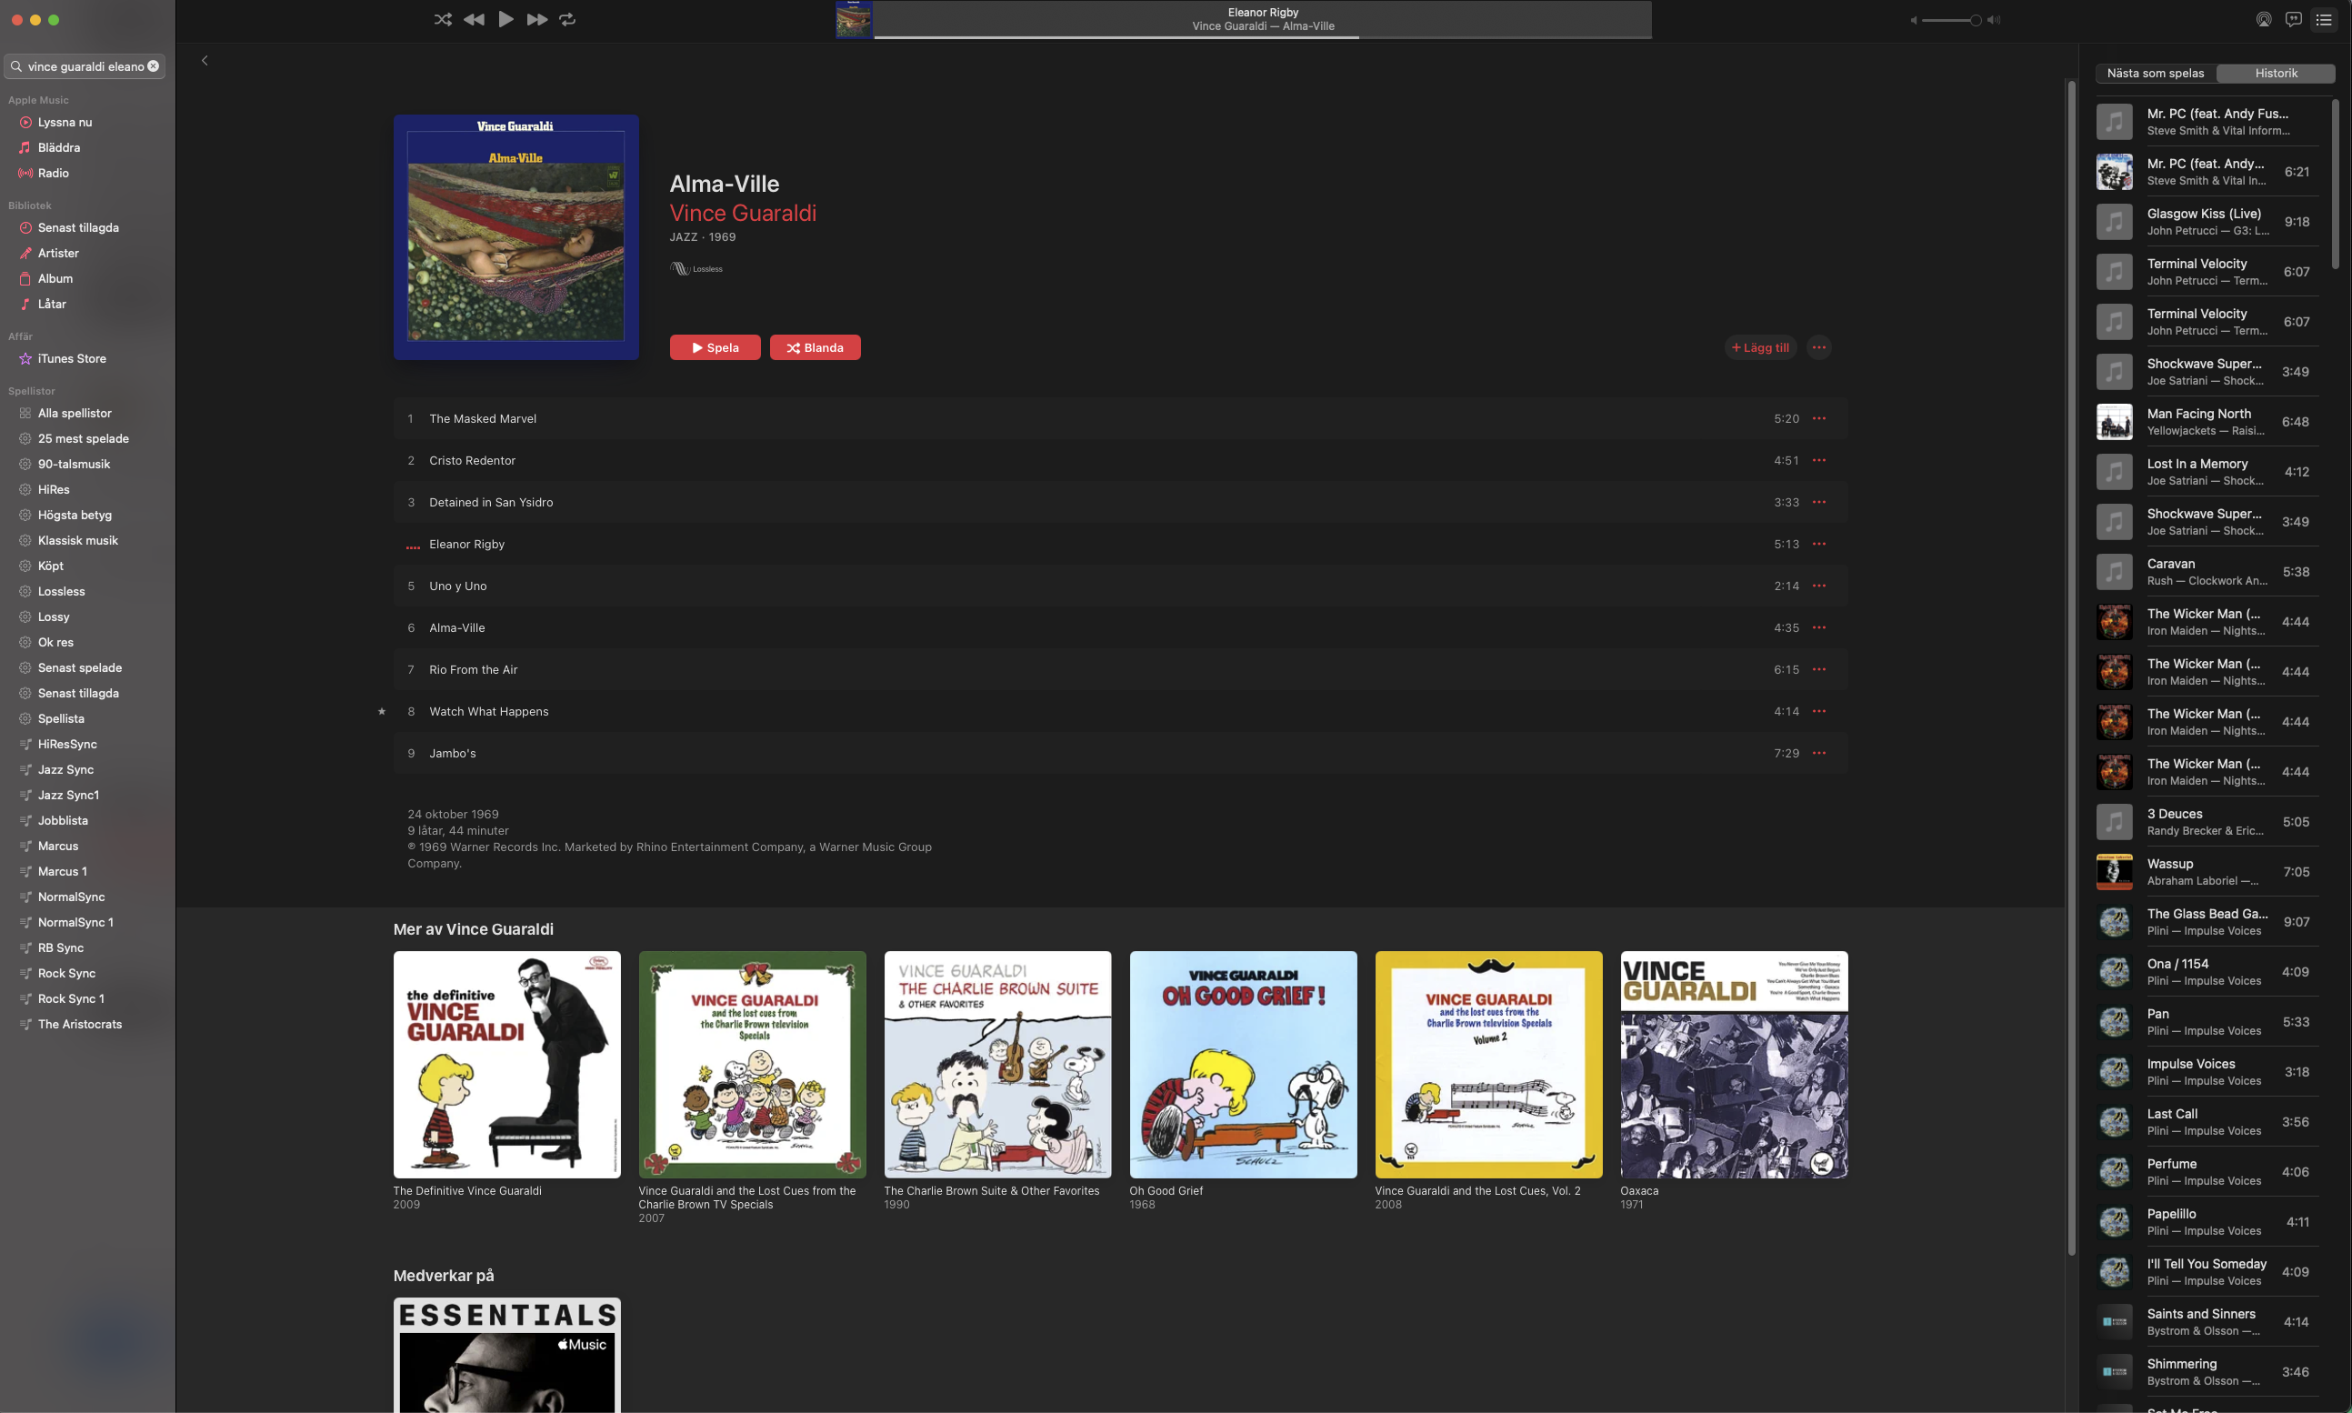
Task: Open the album more options menu
Action: tap(1818, 347)
